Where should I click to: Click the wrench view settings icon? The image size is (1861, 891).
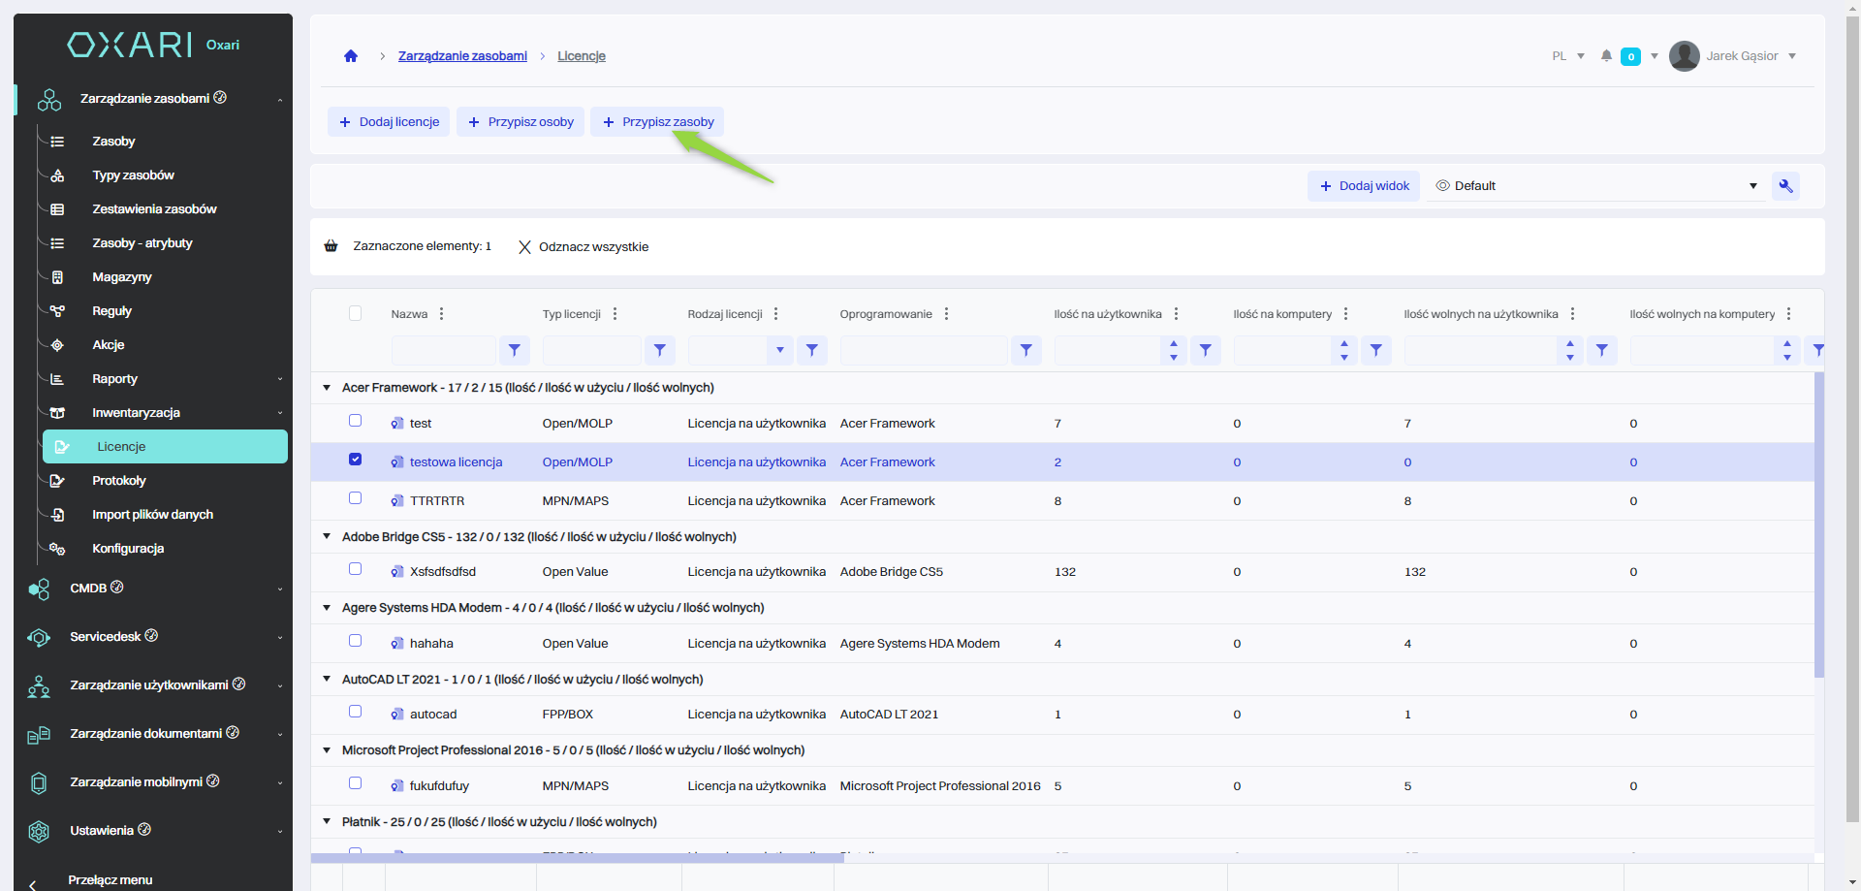(1785, 186)
